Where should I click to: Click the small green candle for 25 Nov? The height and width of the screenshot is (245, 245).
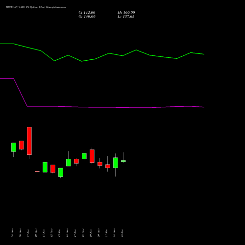(123, 161)
